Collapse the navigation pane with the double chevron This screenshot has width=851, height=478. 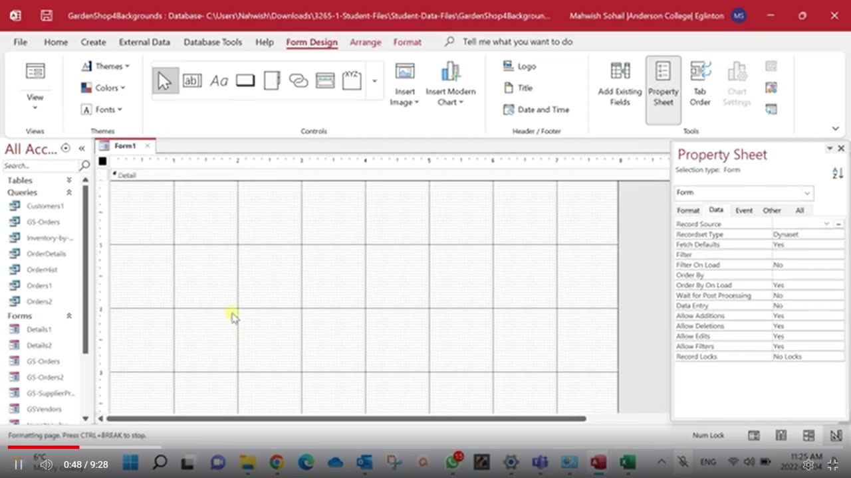pyautogui.click(x=82, y=148)
